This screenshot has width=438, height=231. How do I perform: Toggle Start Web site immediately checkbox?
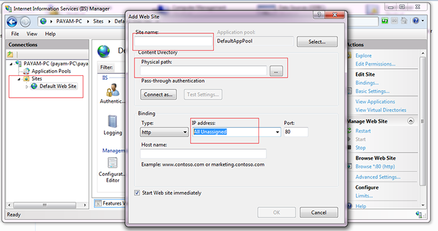[137, 193]
